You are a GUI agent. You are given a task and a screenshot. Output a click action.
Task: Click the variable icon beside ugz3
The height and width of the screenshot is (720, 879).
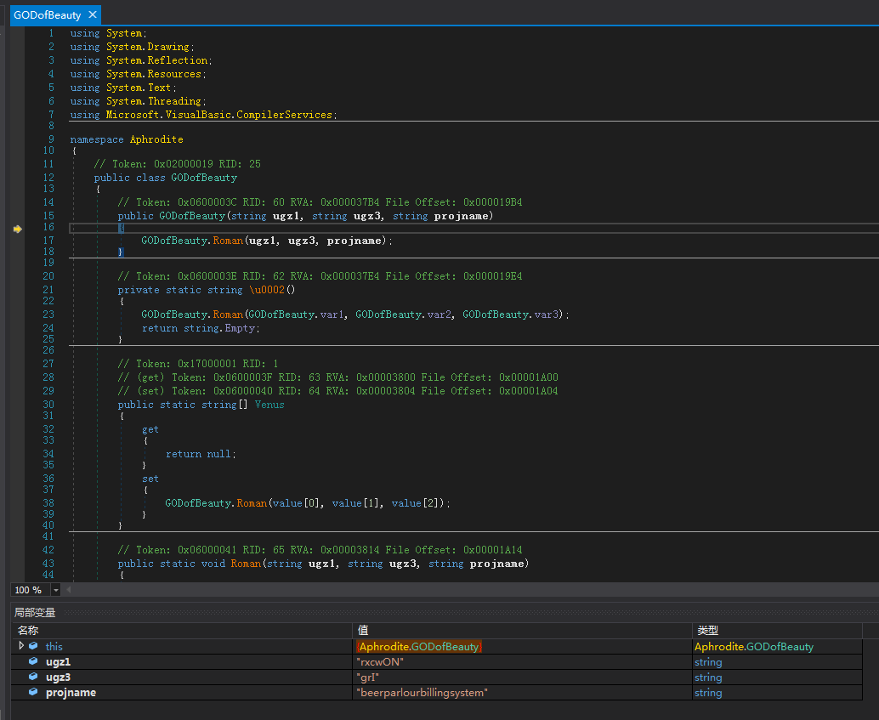click(33, 677)
